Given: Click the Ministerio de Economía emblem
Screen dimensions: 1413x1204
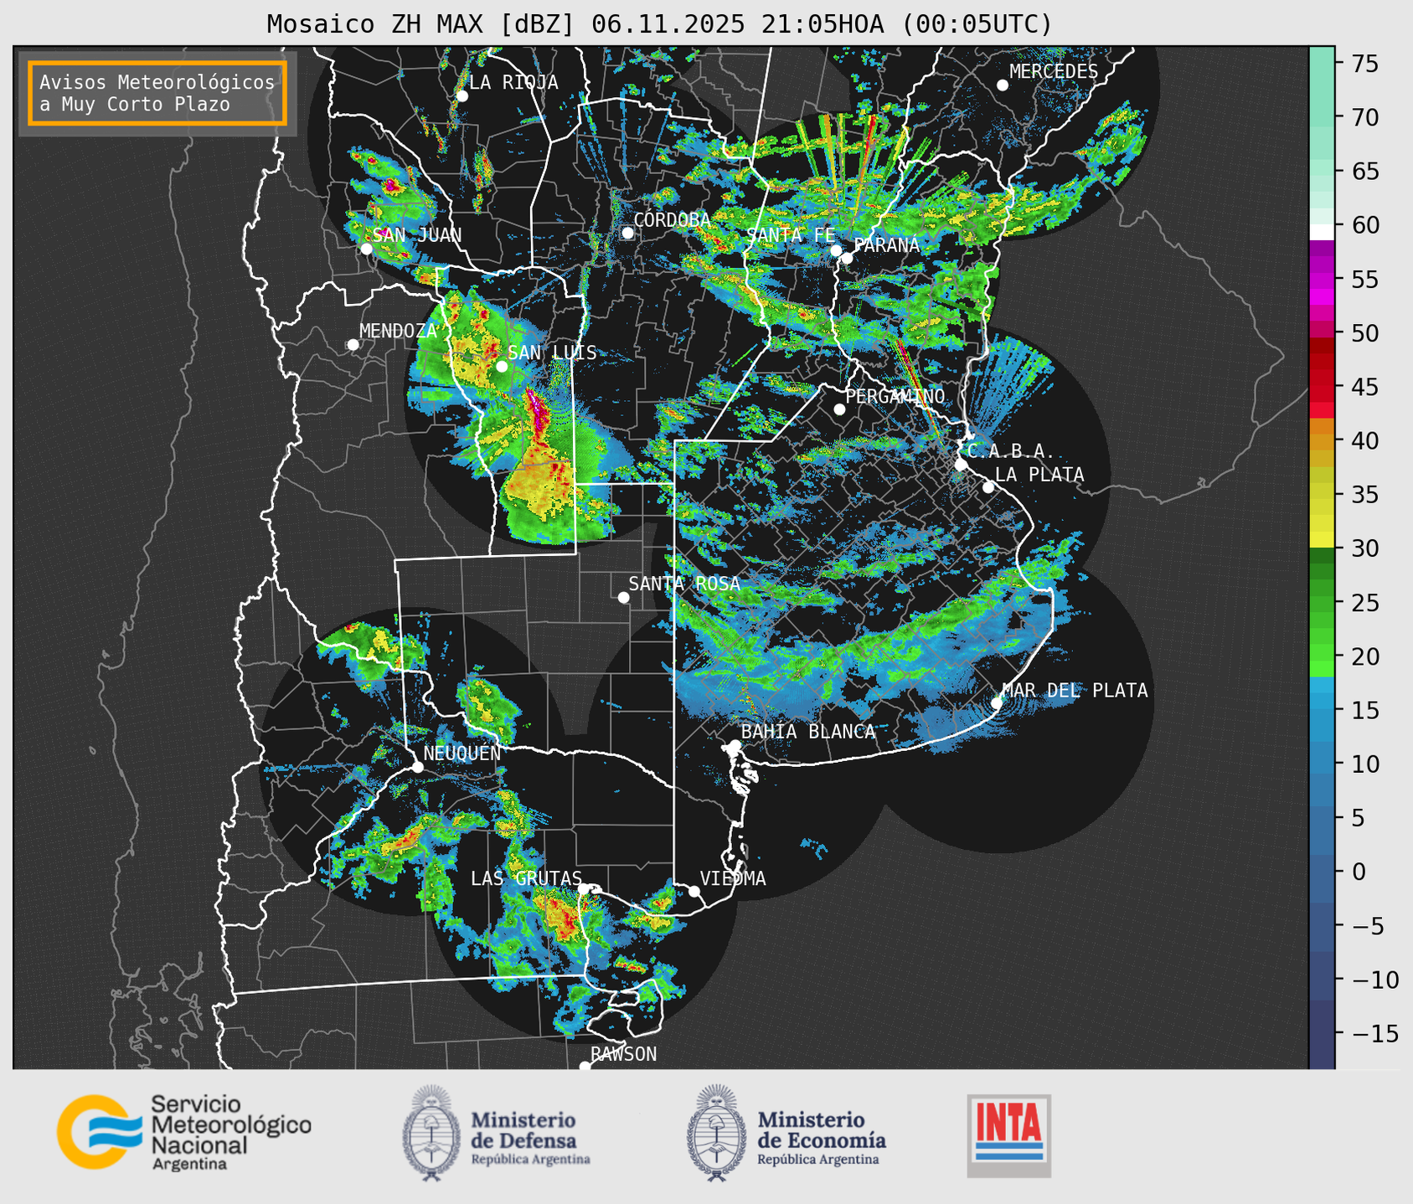Looking at the screenshot, I should tap(716, 1133).
